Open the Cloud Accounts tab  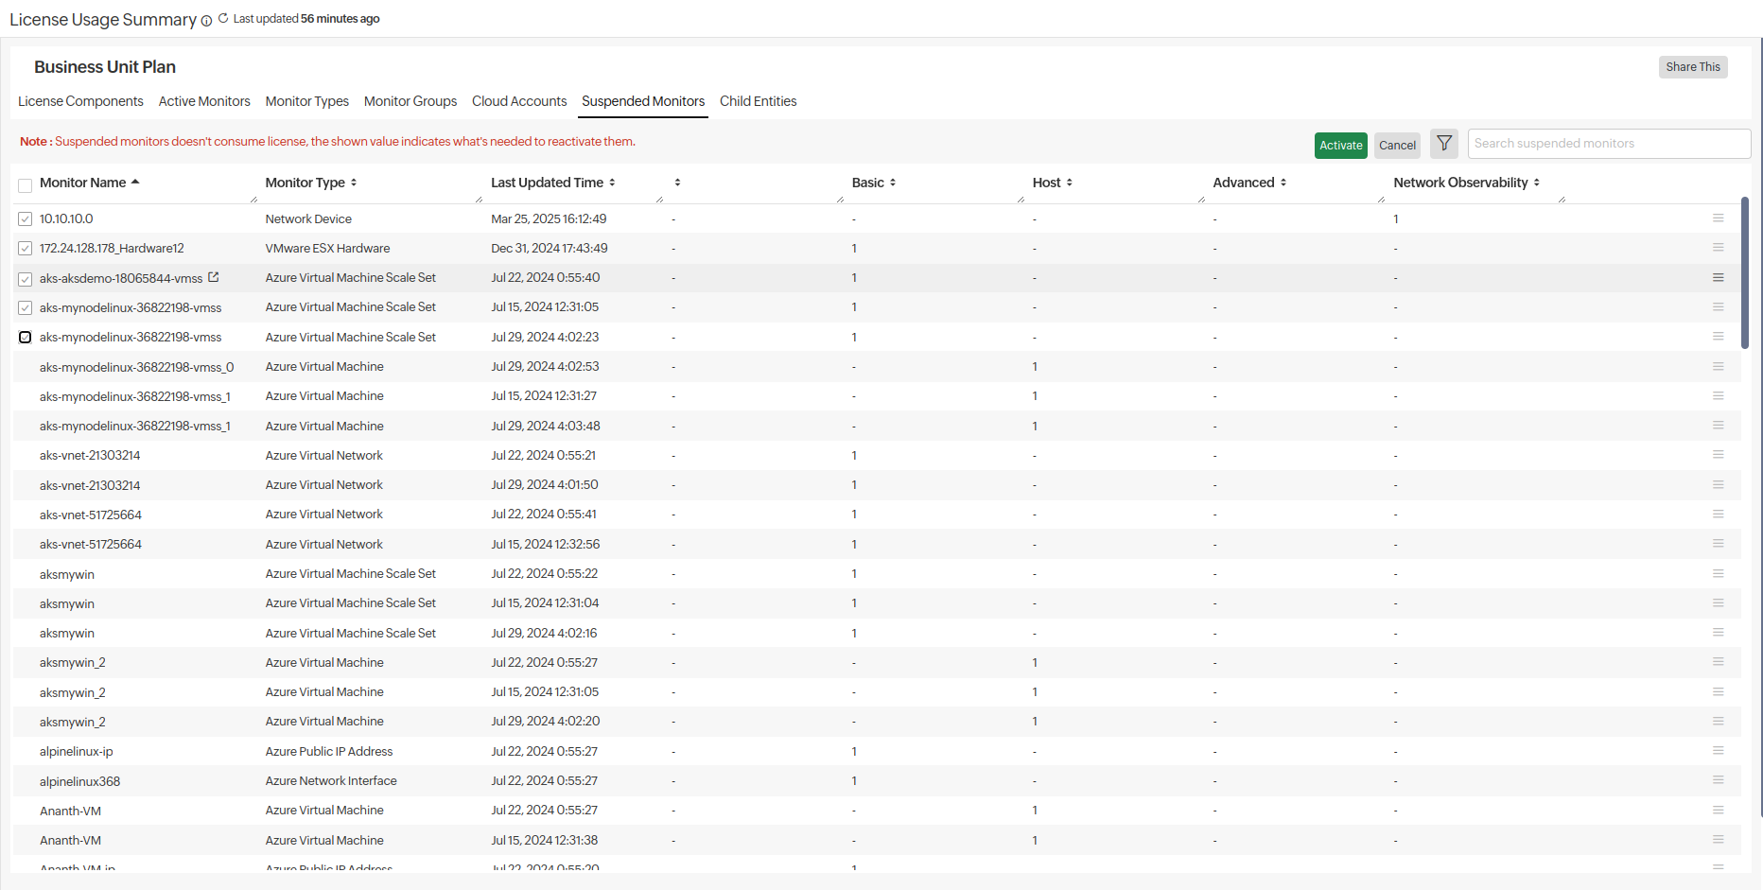click(x=519, y=101)
